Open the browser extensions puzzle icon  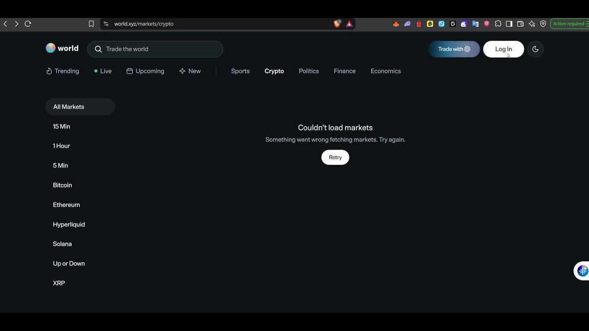(498, 24)
